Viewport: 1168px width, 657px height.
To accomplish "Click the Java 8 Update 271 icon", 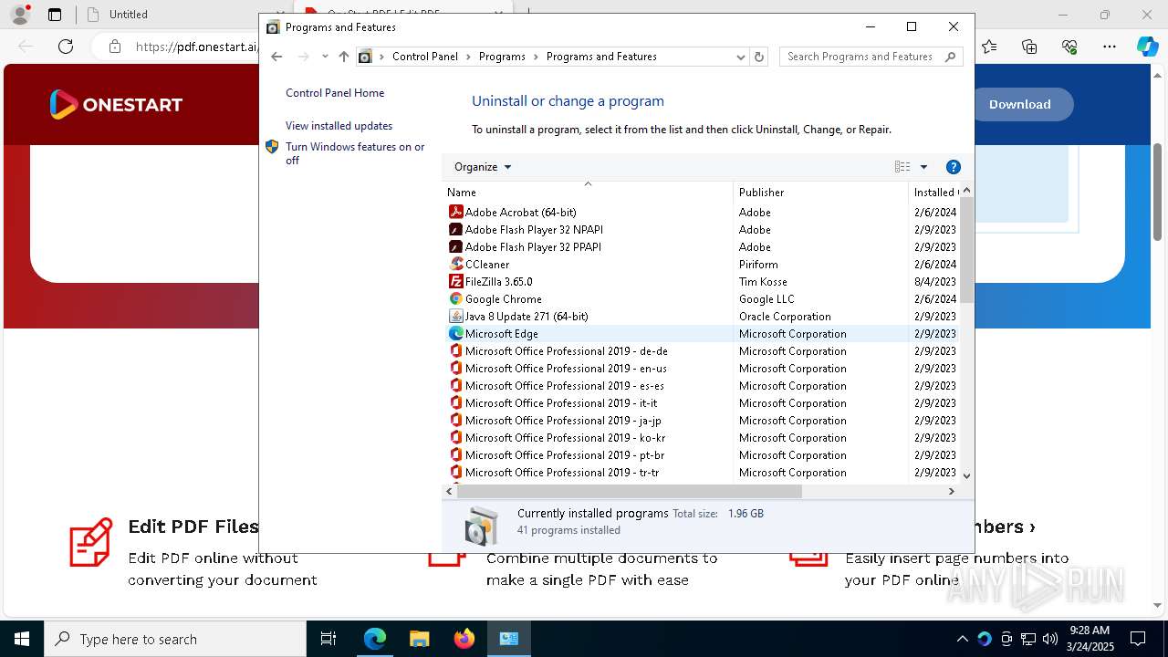I will (456, 316).
